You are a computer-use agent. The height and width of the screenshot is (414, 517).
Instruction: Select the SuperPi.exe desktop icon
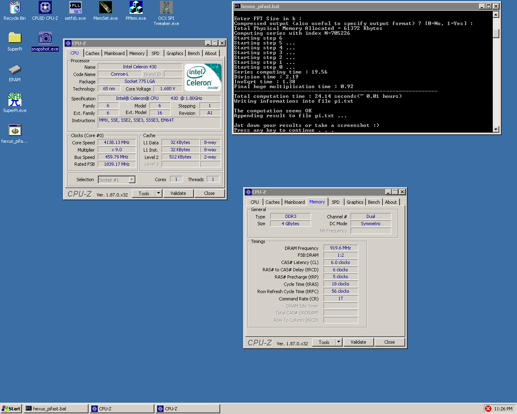(x=15, y=103)
